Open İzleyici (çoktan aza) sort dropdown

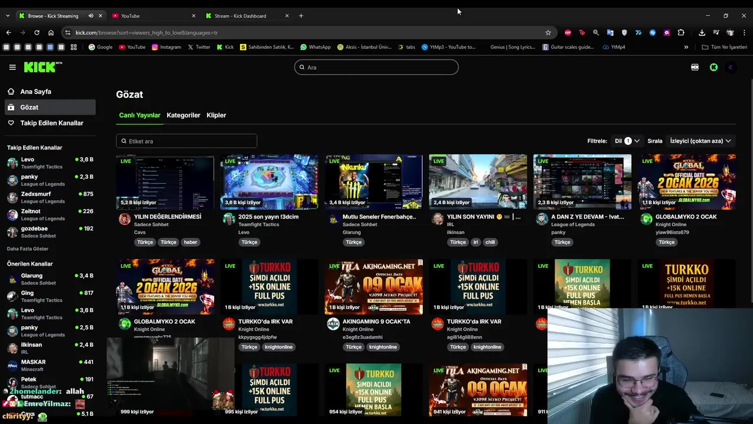point(700,141)
